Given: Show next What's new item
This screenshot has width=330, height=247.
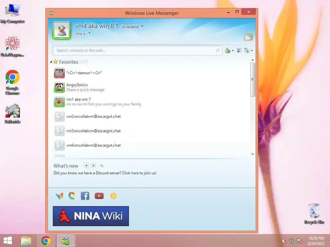Looking at the screenshot, I should pyautogui.click(x=93, y=166).
